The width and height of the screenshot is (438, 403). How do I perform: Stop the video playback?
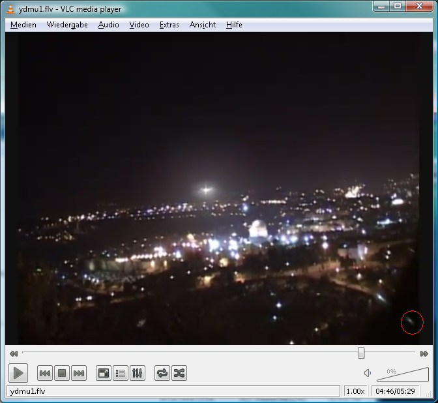pos(62,373)
